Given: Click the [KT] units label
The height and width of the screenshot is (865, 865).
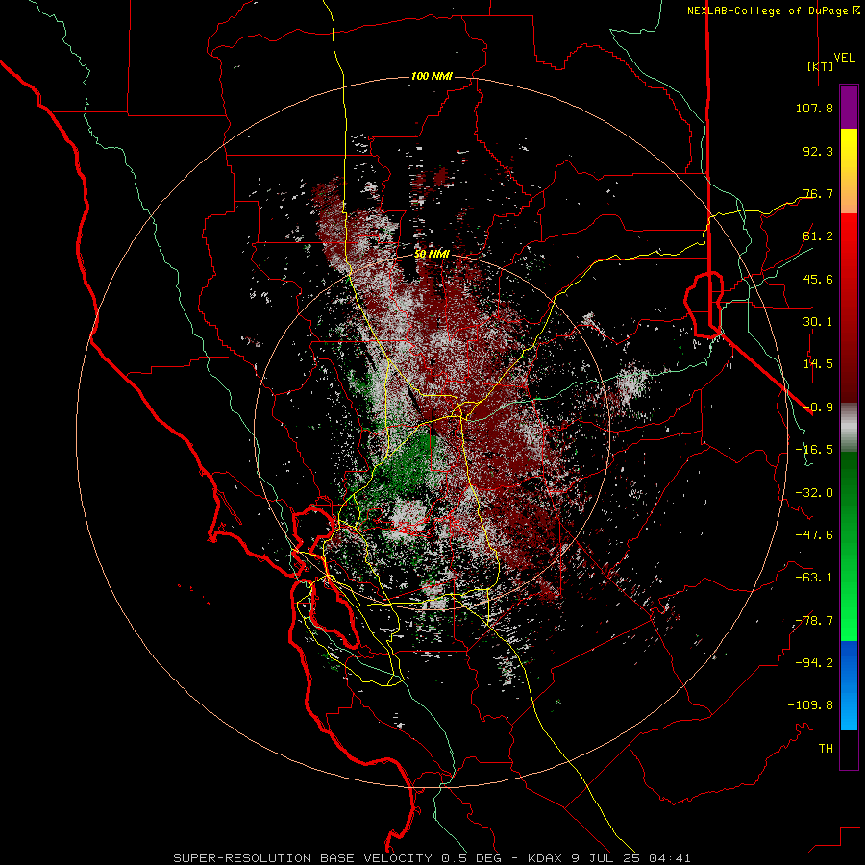Looking at the screenshot, I should coord(821,66).
